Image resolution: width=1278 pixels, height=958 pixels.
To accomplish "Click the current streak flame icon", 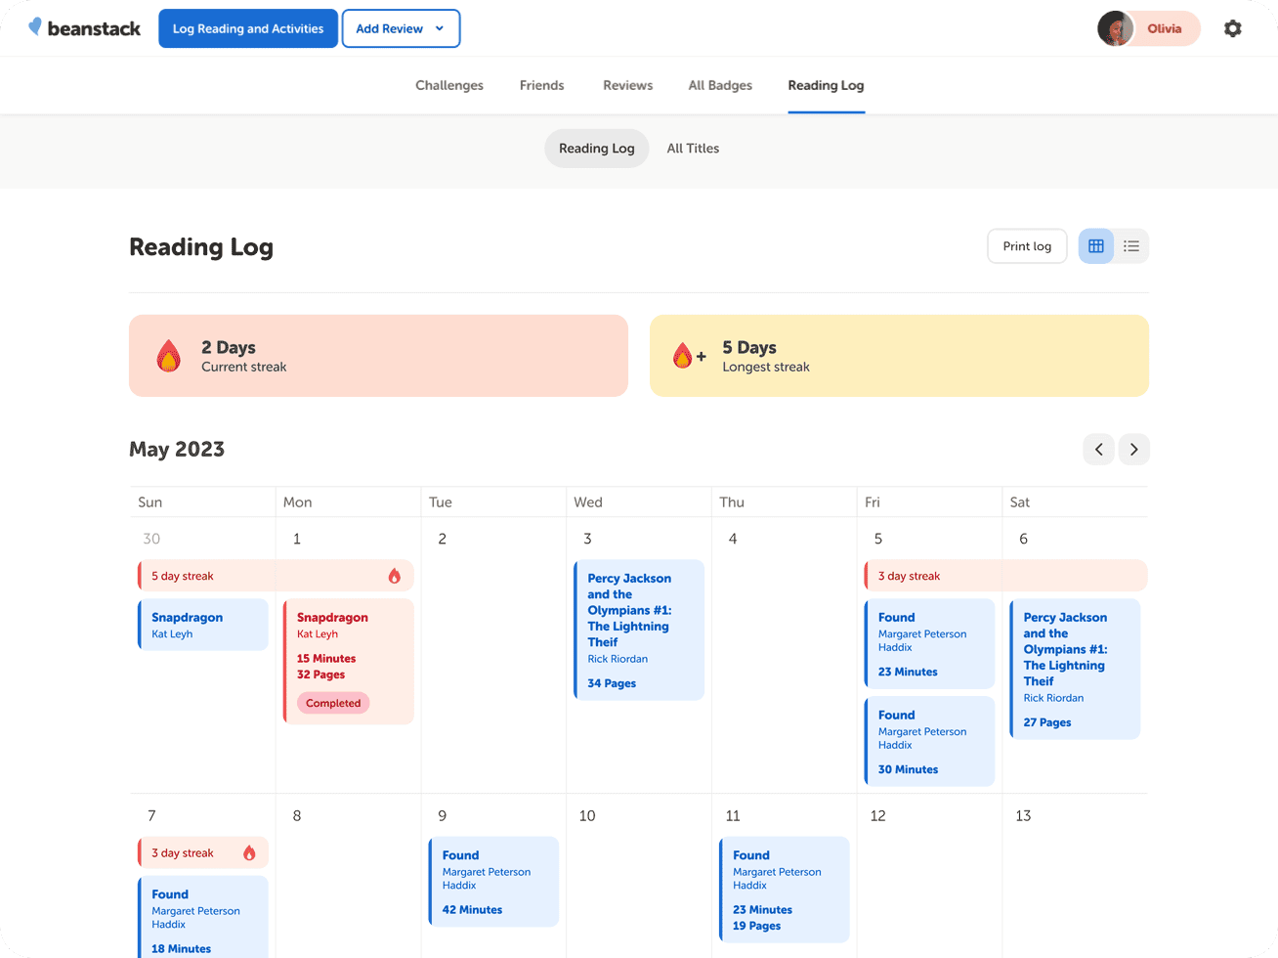I will [169, 356].
